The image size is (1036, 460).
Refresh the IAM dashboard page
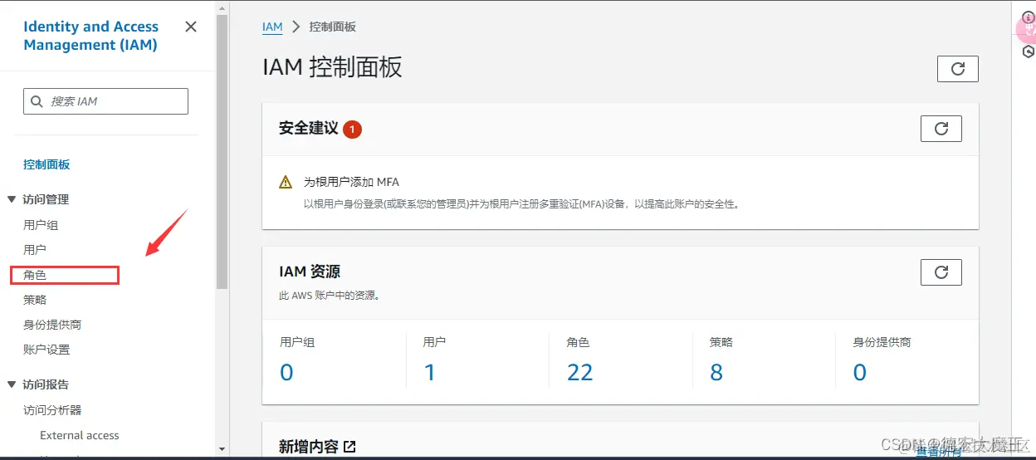pyautogui.click(x=958, y=69)
